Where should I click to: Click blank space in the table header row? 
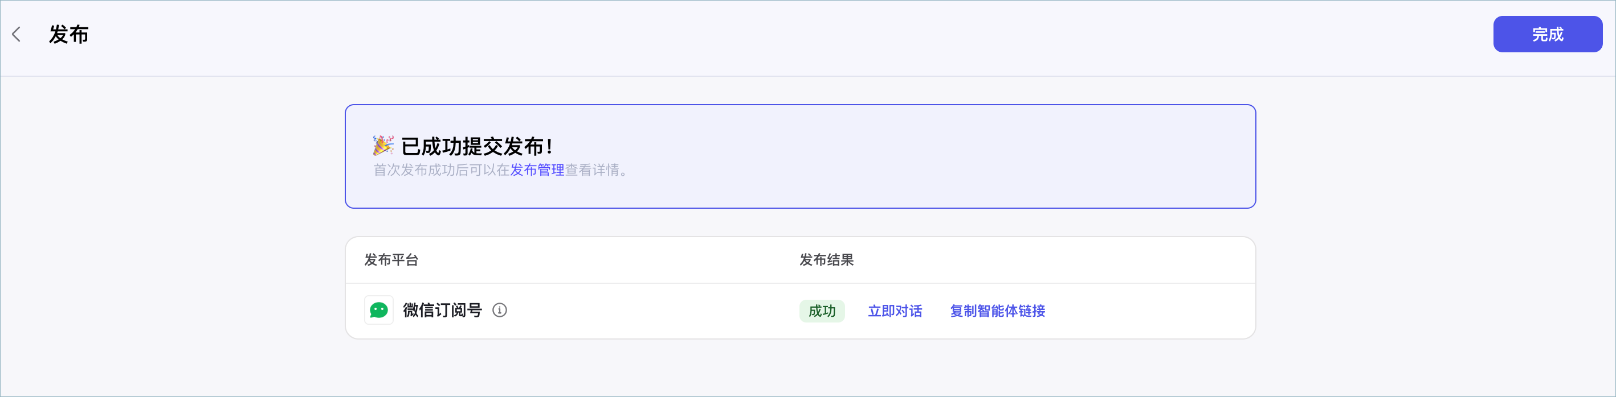(1067, 260)
